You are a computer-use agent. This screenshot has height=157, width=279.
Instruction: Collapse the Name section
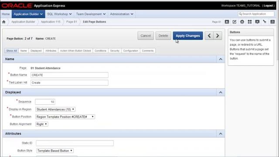[x=221, y=59]
